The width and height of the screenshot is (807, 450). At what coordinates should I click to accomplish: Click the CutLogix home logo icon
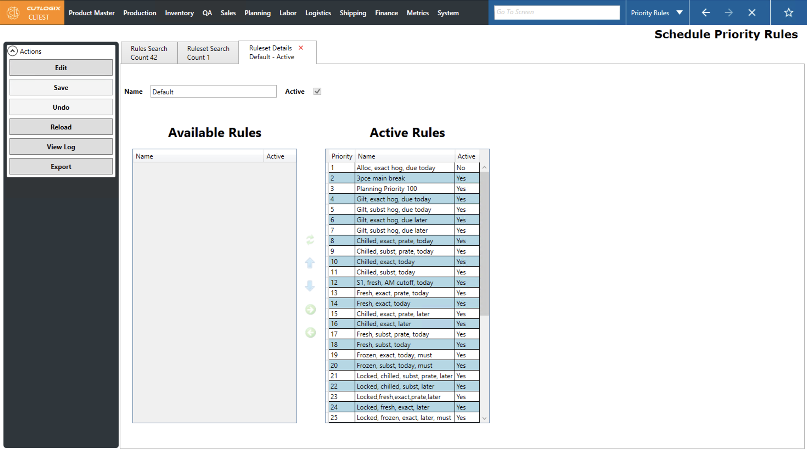(13, 13)
